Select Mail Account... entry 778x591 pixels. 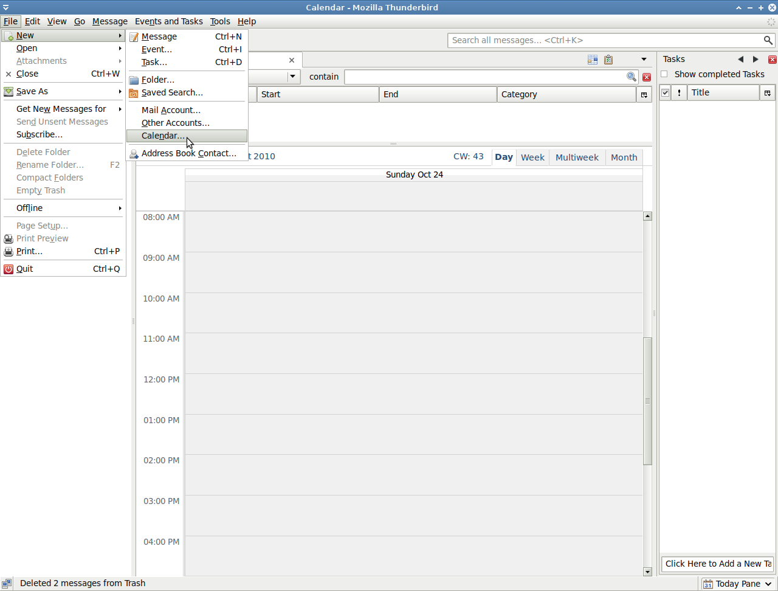coord(187,110)
